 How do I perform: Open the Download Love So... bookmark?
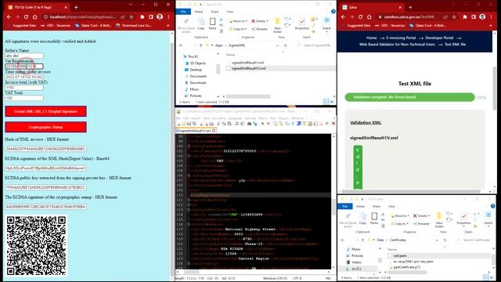coord(134,25)
